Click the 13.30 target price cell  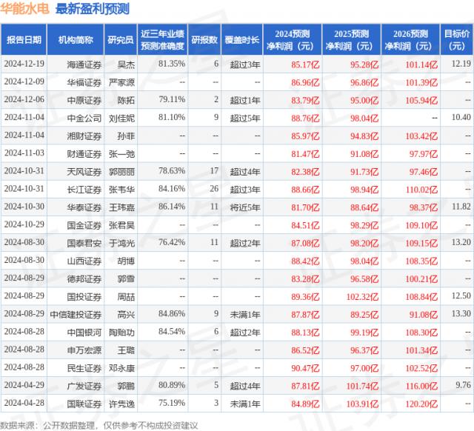[461, 314]
